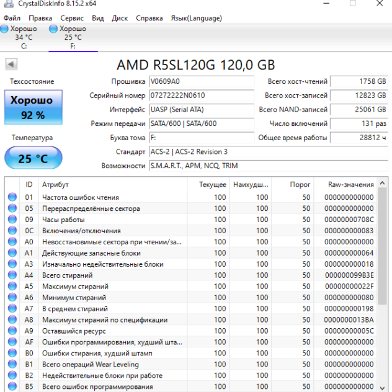Click status orb for attribute 01 row
This screenshot has height=392, width=392.
coord(12,197)
